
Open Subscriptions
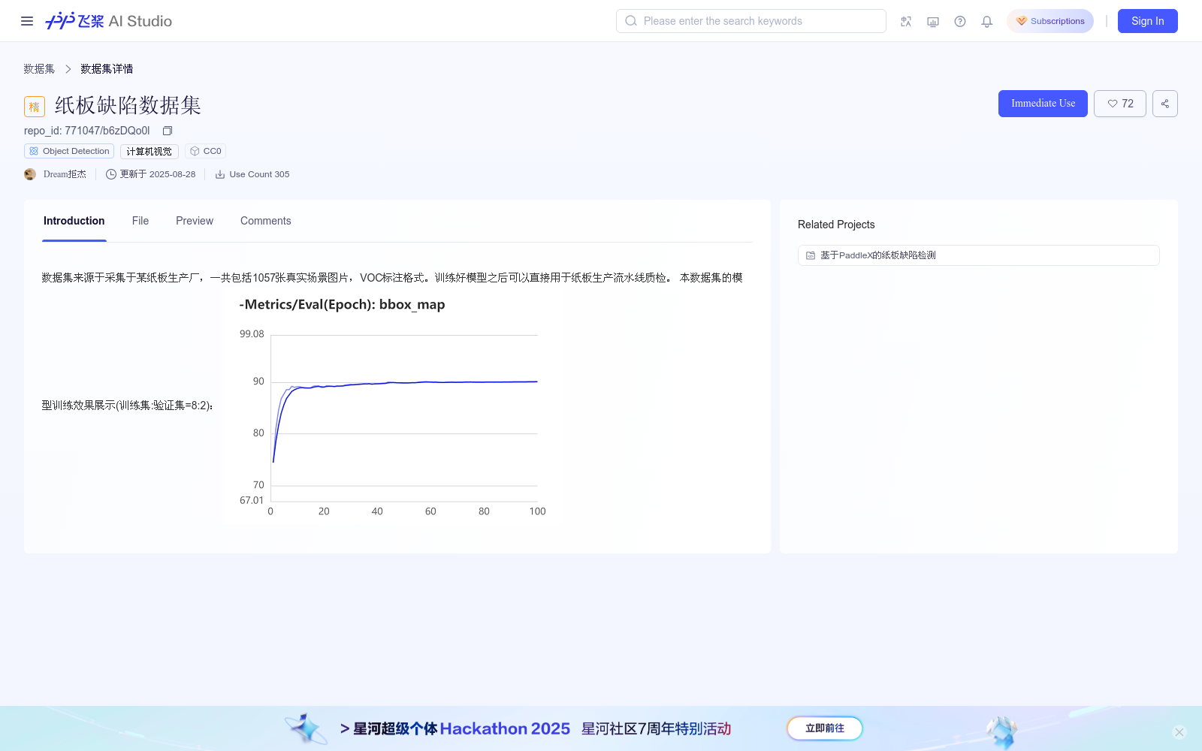[x=1050, y=21]
